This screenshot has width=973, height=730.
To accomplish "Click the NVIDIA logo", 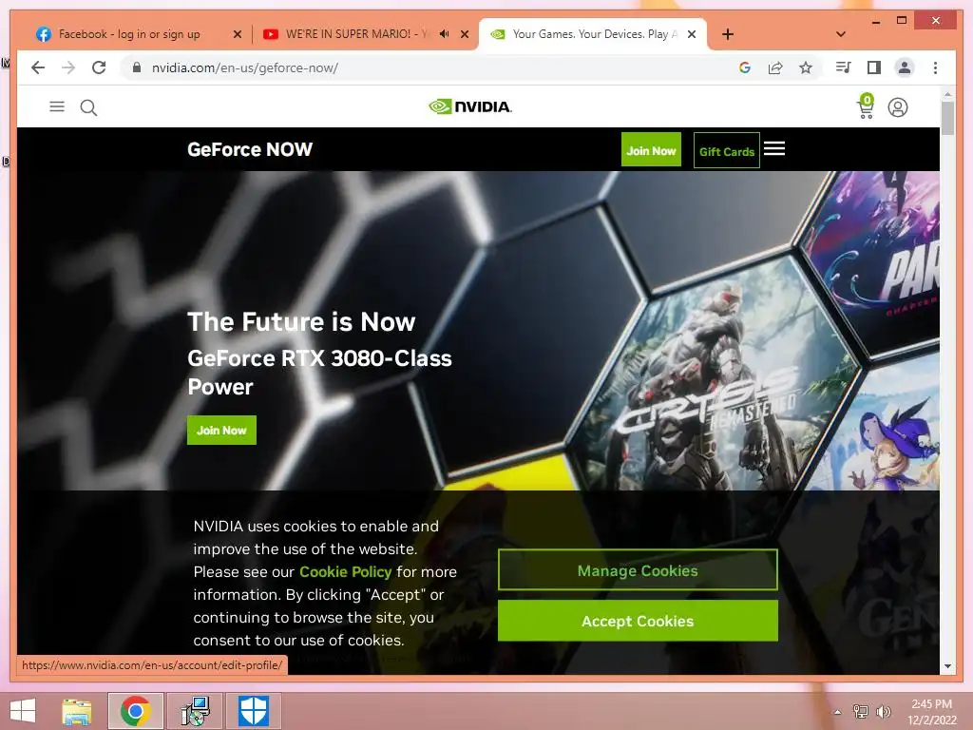I will (x=469, y=106).
